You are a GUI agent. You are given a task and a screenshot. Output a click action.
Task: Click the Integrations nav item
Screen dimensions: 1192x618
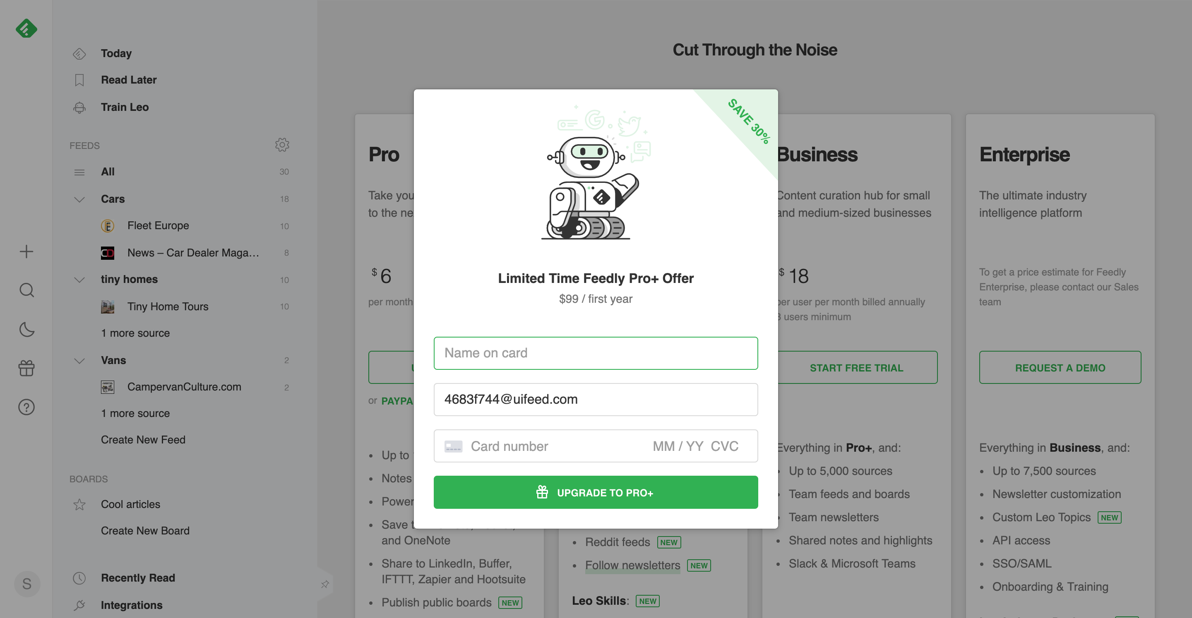click(x=132, y=606)
